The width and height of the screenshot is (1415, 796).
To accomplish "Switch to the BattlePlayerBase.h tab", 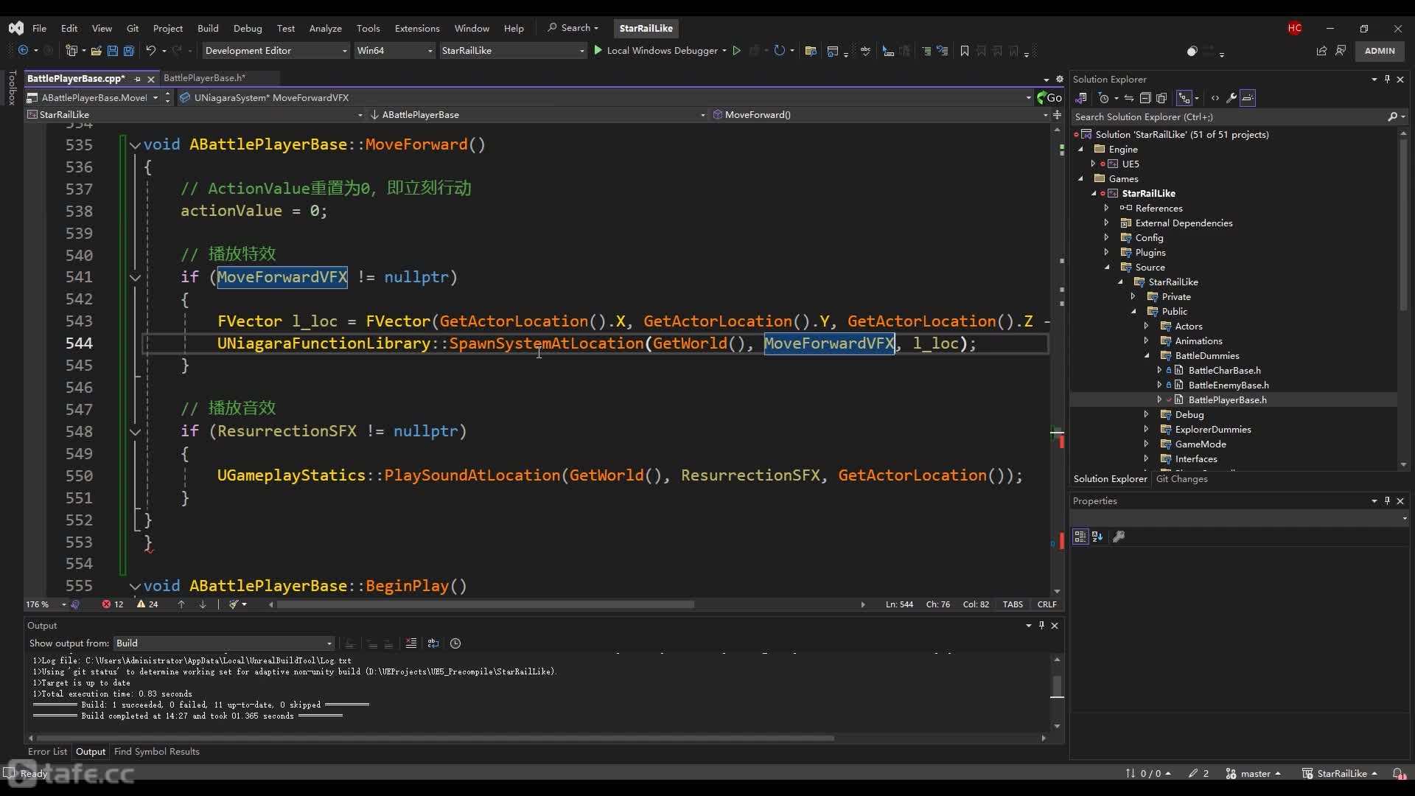I will point(204,77).
